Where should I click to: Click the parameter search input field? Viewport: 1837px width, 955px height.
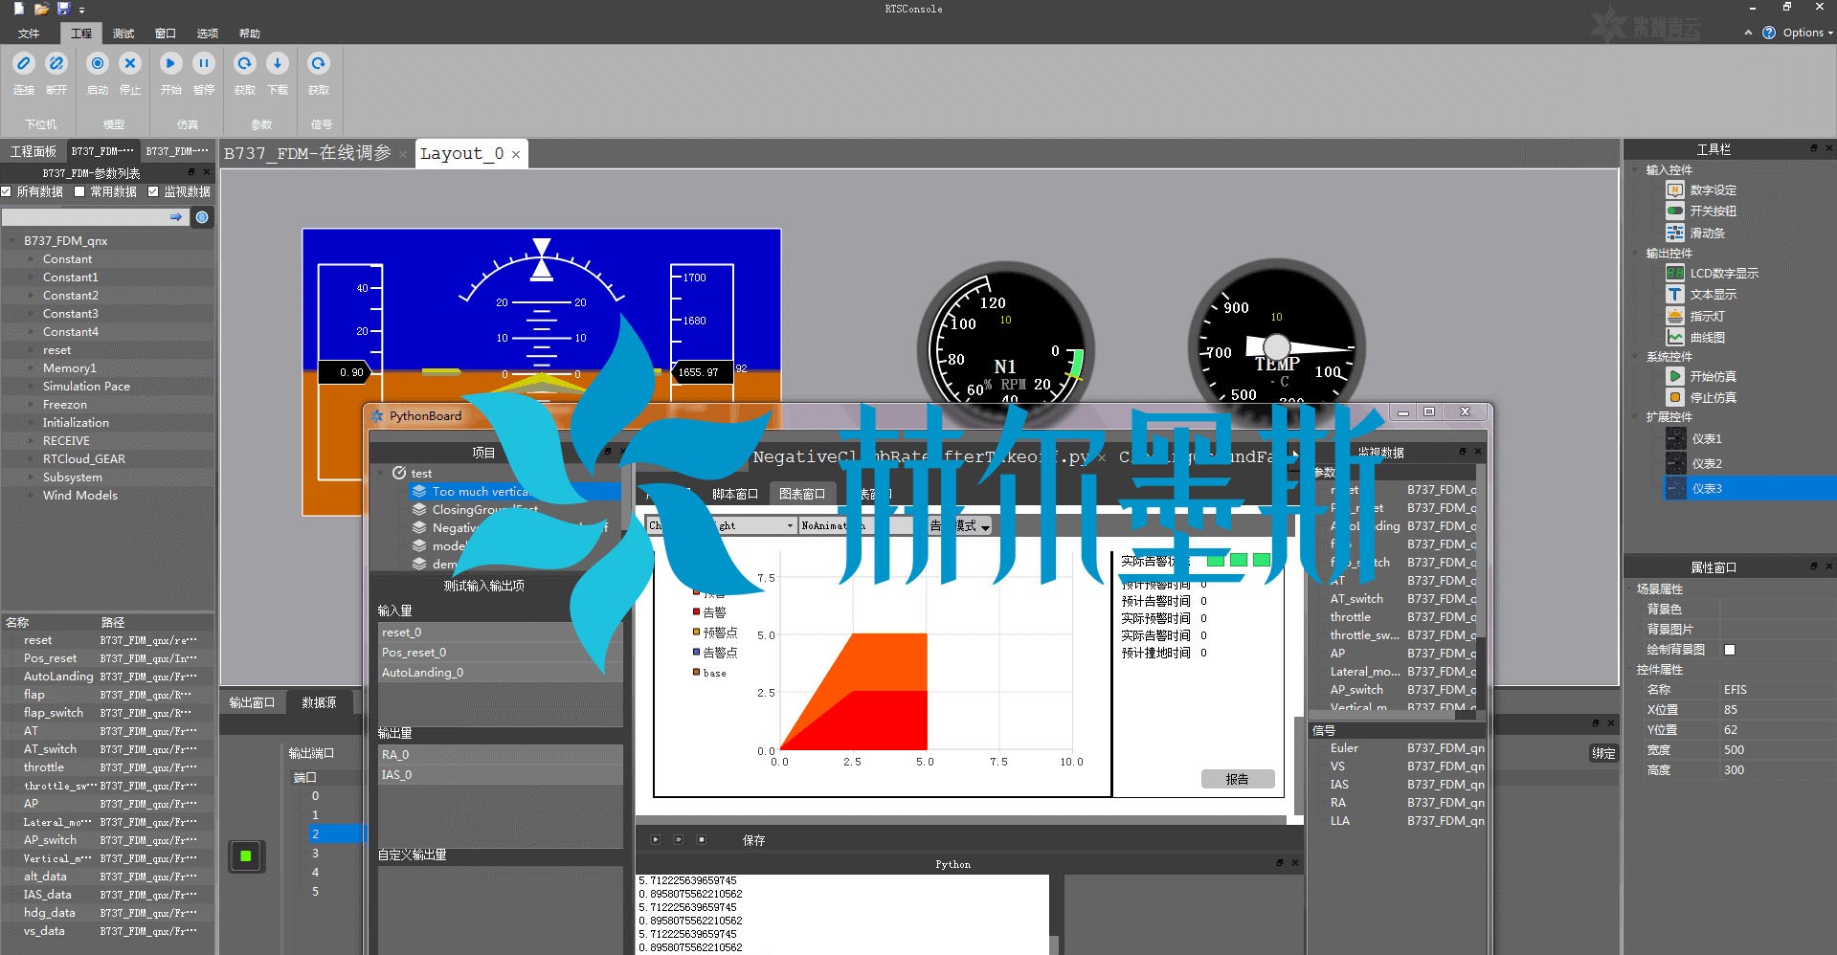86,218
